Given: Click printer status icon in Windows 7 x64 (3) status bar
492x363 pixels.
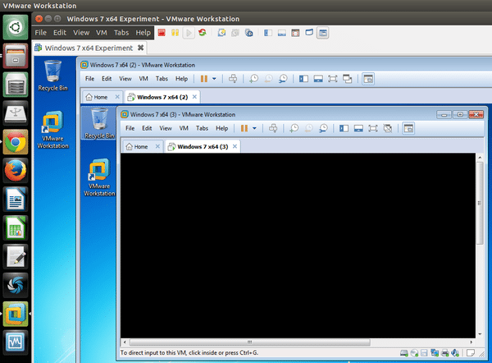Looking at the screenshot, I should click(445, 353).
